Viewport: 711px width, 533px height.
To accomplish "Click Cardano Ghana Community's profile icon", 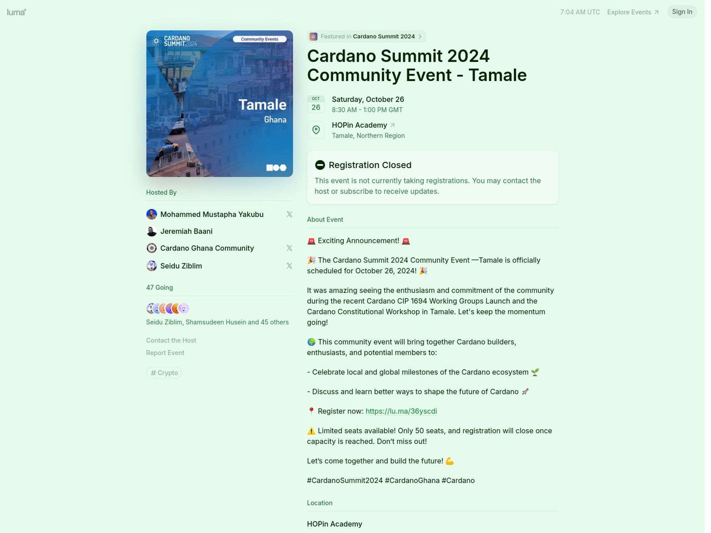I will 151,248.
